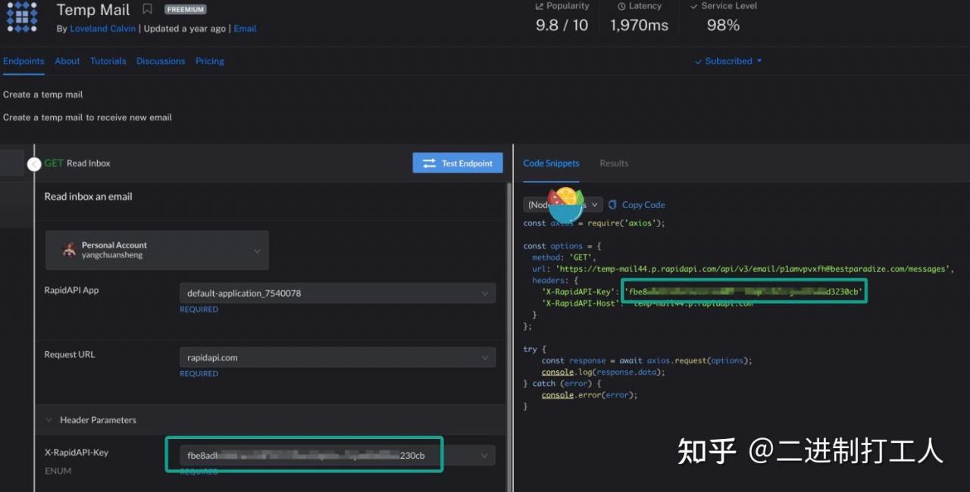Viewport: 970px width, 492px height.
Task: Click the Temp Mail API logo icon
Action: pos(22,16)
